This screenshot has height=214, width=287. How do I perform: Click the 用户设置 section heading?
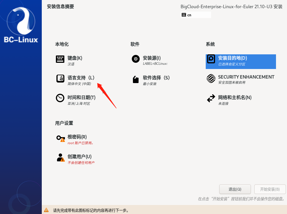point(64,123)
